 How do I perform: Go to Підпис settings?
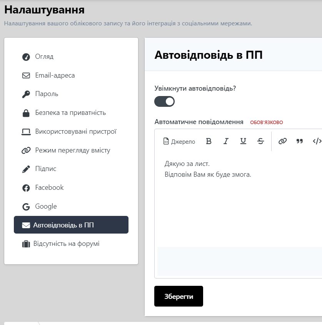point(45,169)
